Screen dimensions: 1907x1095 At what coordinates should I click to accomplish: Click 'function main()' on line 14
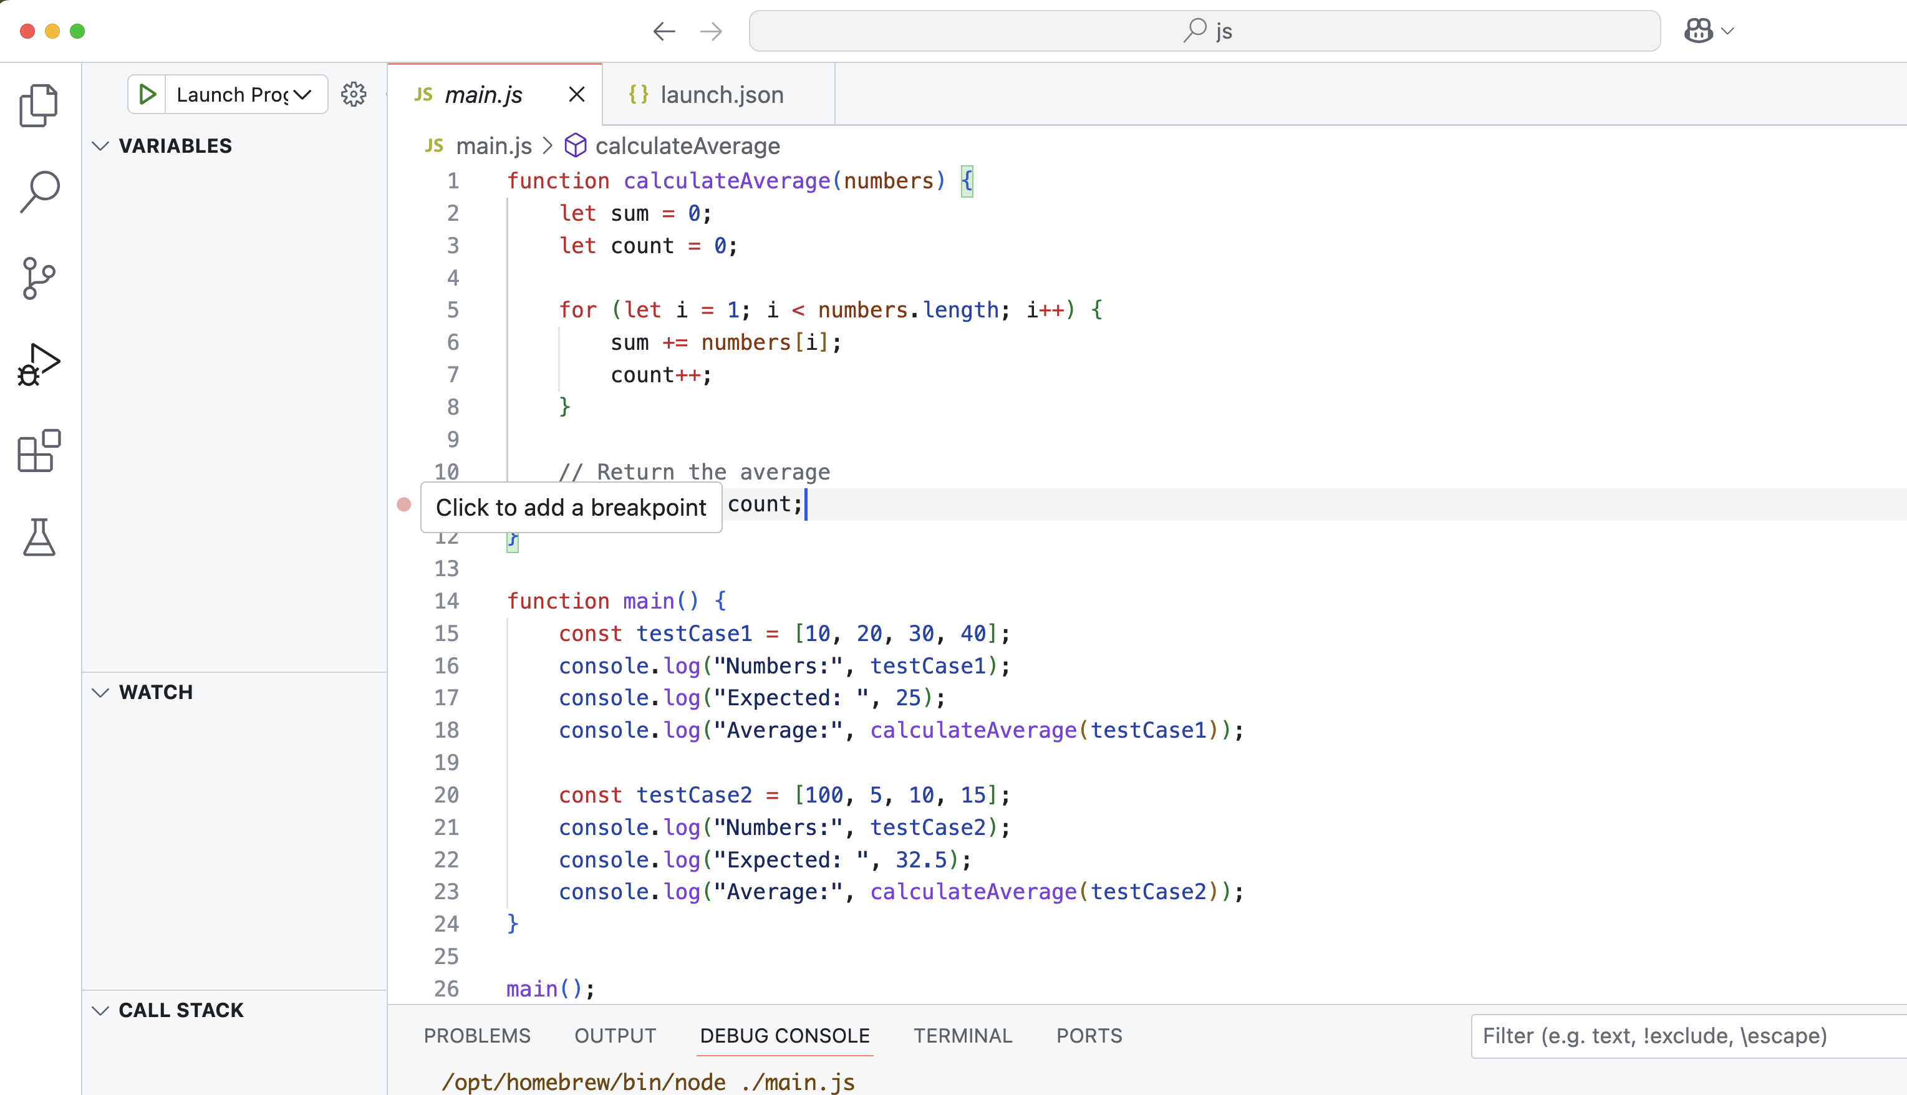[602, 601]
